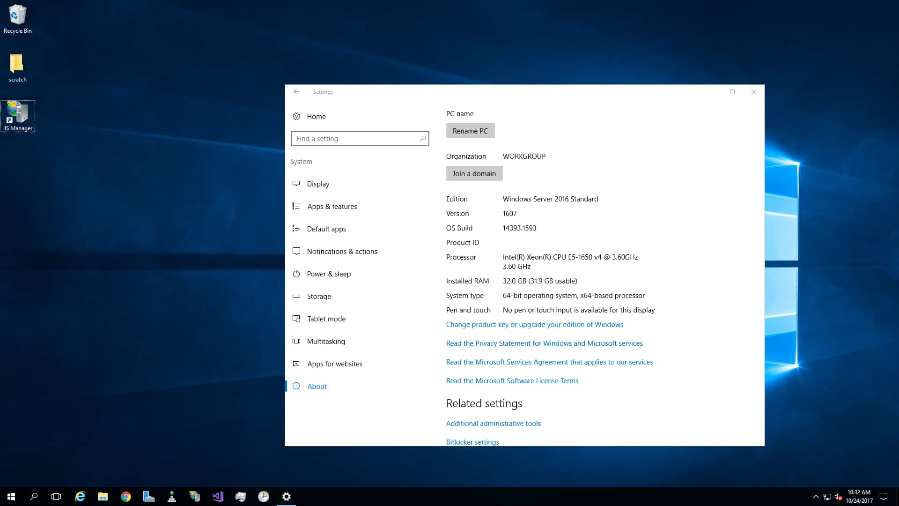Screen dimensions: 899x506
Task: Open Bitlocker settings link
Action: pyautogui.click(x=472, y=442)
